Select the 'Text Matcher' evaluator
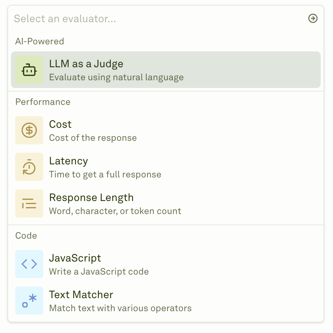This screenshot has width=333, height=333. [166, 301]
